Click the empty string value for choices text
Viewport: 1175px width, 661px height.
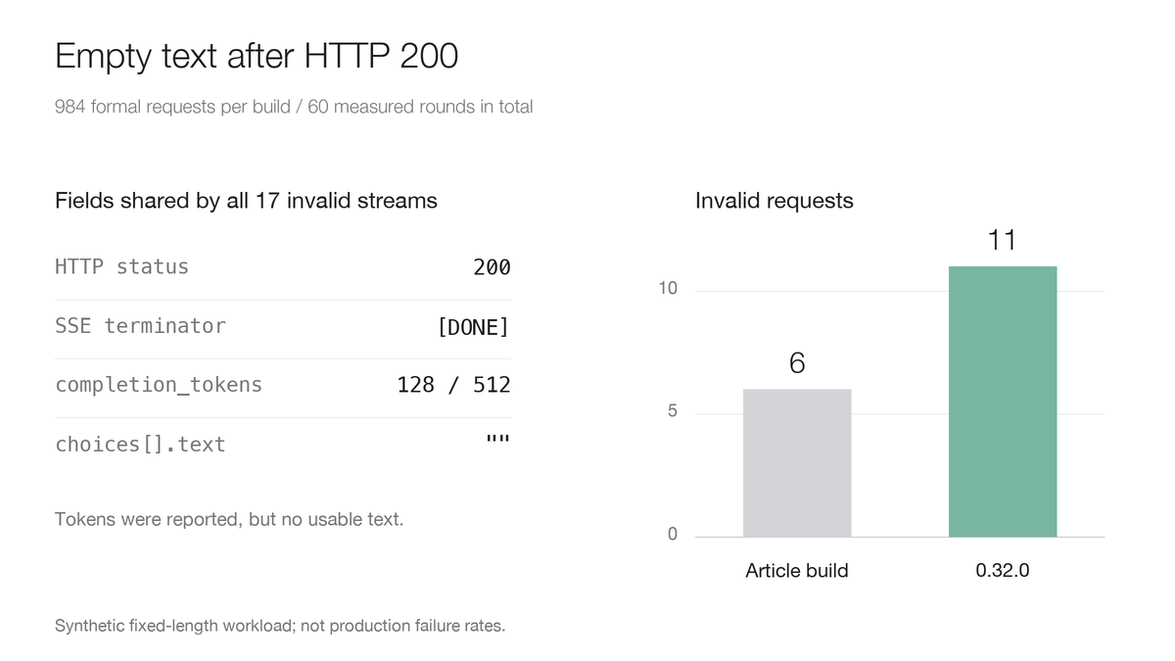(x=498, y=439)
